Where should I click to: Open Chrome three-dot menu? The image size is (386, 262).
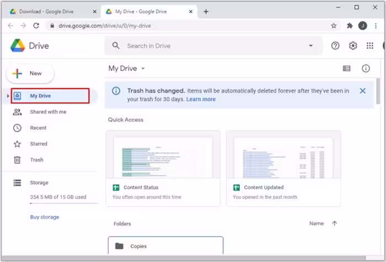click(x=376, y=25)
